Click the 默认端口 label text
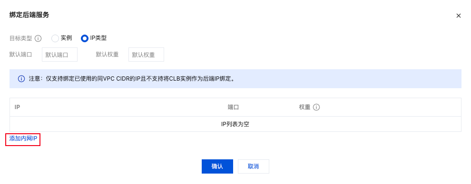The image size is (471, 184). [x=20, y=55]
